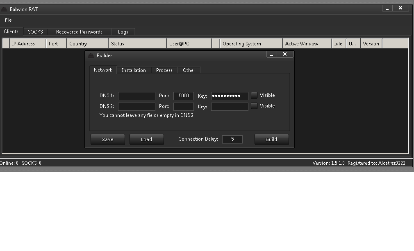The image size is (414, 251).
Task: Sort by the Country column header
Action: tap(87, 43)
